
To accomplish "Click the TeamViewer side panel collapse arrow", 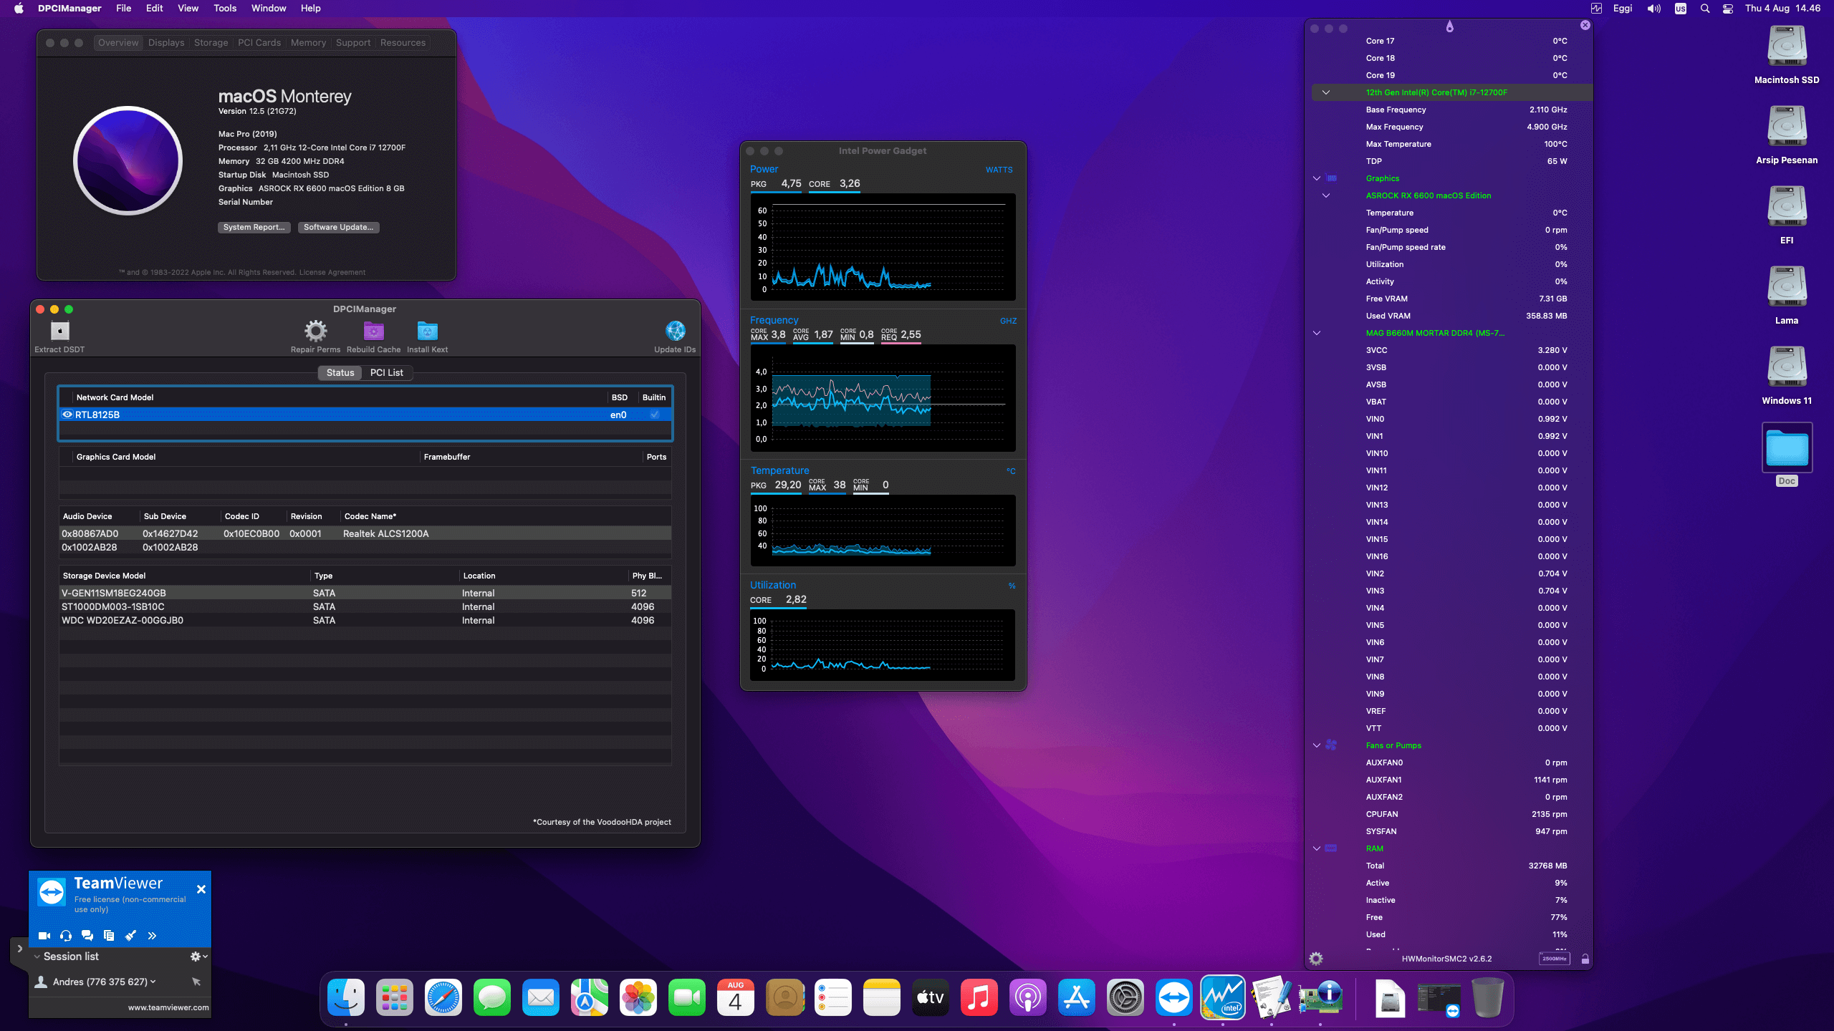I will (x=19, y=949).
